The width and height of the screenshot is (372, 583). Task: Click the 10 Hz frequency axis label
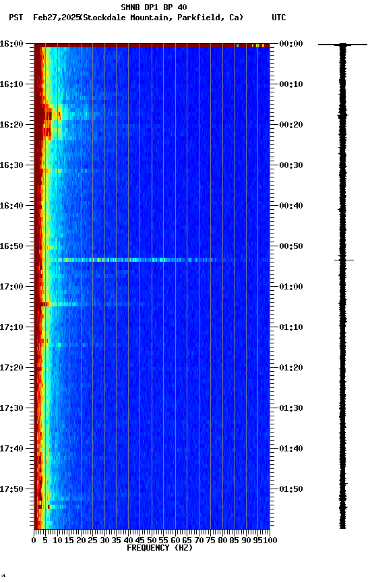point(57,540)
